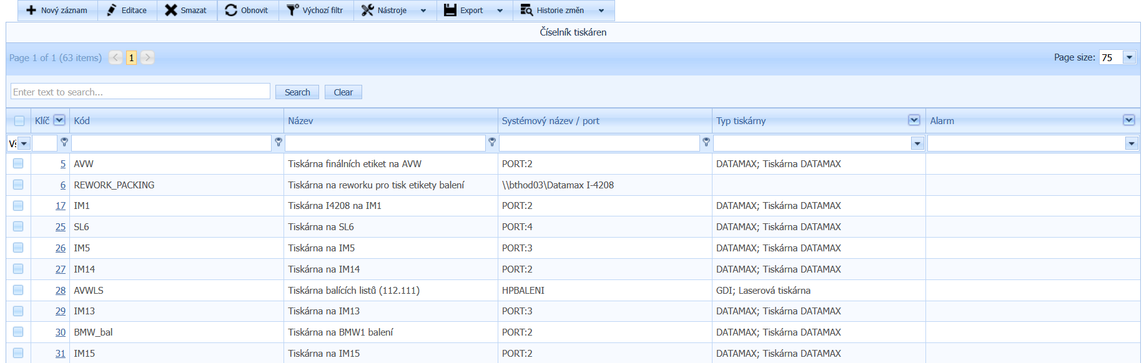Open the Page size dropdown
Screen dimensions: 1144x363
click(x=1129, y=57)
